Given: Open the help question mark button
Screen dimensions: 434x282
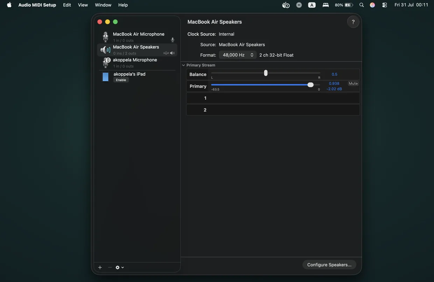Looking at the screenshot, I should 353,22.
